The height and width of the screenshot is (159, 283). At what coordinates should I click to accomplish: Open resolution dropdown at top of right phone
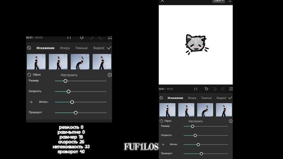tap(218, 1)
